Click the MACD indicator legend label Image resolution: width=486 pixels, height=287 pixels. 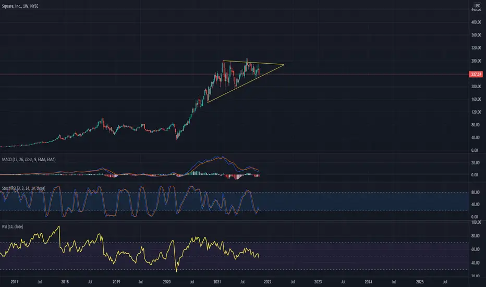pos(29,160)
